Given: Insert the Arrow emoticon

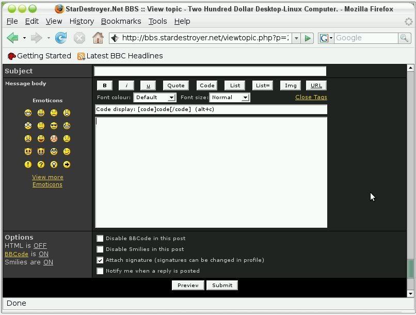Looking at the screenshot, I should pos(67,165).
